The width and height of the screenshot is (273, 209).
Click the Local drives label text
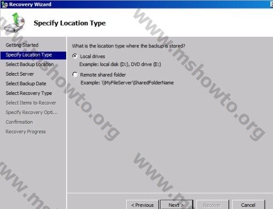pos(92,57)
